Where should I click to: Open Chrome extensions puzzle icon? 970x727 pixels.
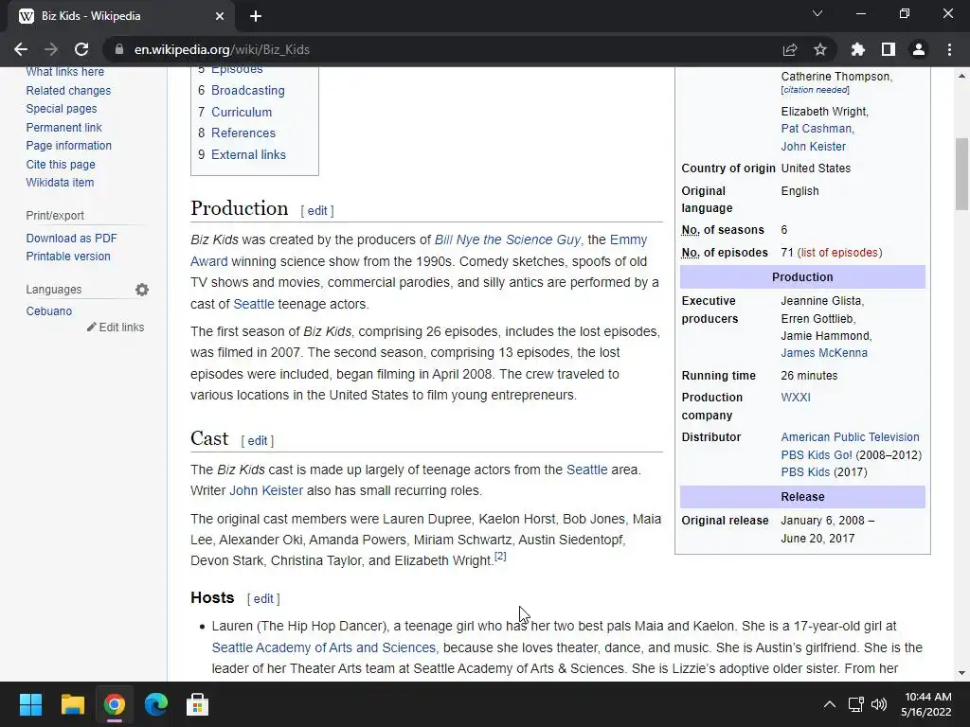click(x=858, y=49)
